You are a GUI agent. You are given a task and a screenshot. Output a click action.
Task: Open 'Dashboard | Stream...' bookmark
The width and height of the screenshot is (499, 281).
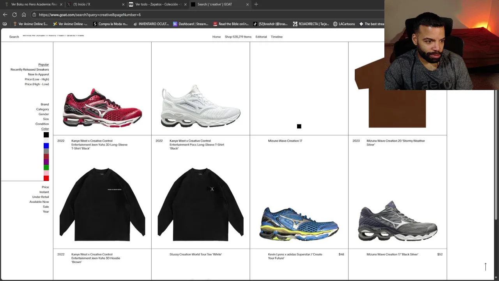pyautogui.click(x=191, y=24)
